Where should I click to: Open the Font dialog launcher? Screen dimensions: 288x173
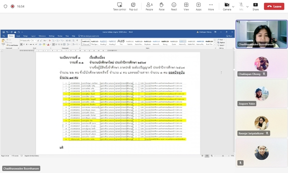point(50,48)
